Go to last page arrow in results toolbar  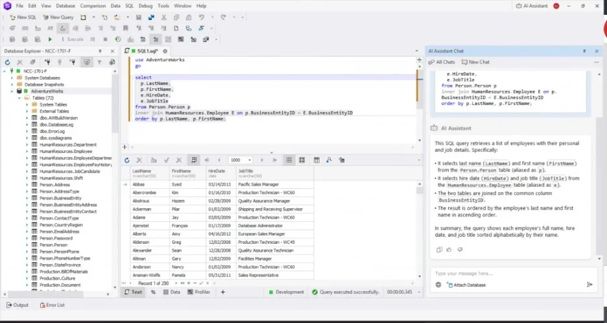click(x=275, y=160)
